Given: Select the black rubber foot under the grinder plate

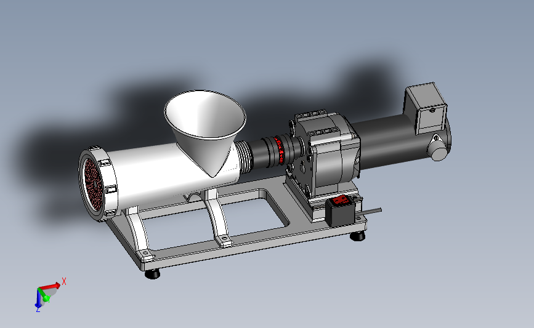Looking at the screenshot, I should click(152, 274).
